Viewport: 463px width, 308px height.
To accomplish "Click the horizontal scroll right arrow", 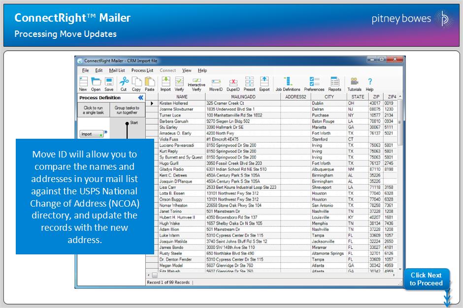I will point(394,275).
